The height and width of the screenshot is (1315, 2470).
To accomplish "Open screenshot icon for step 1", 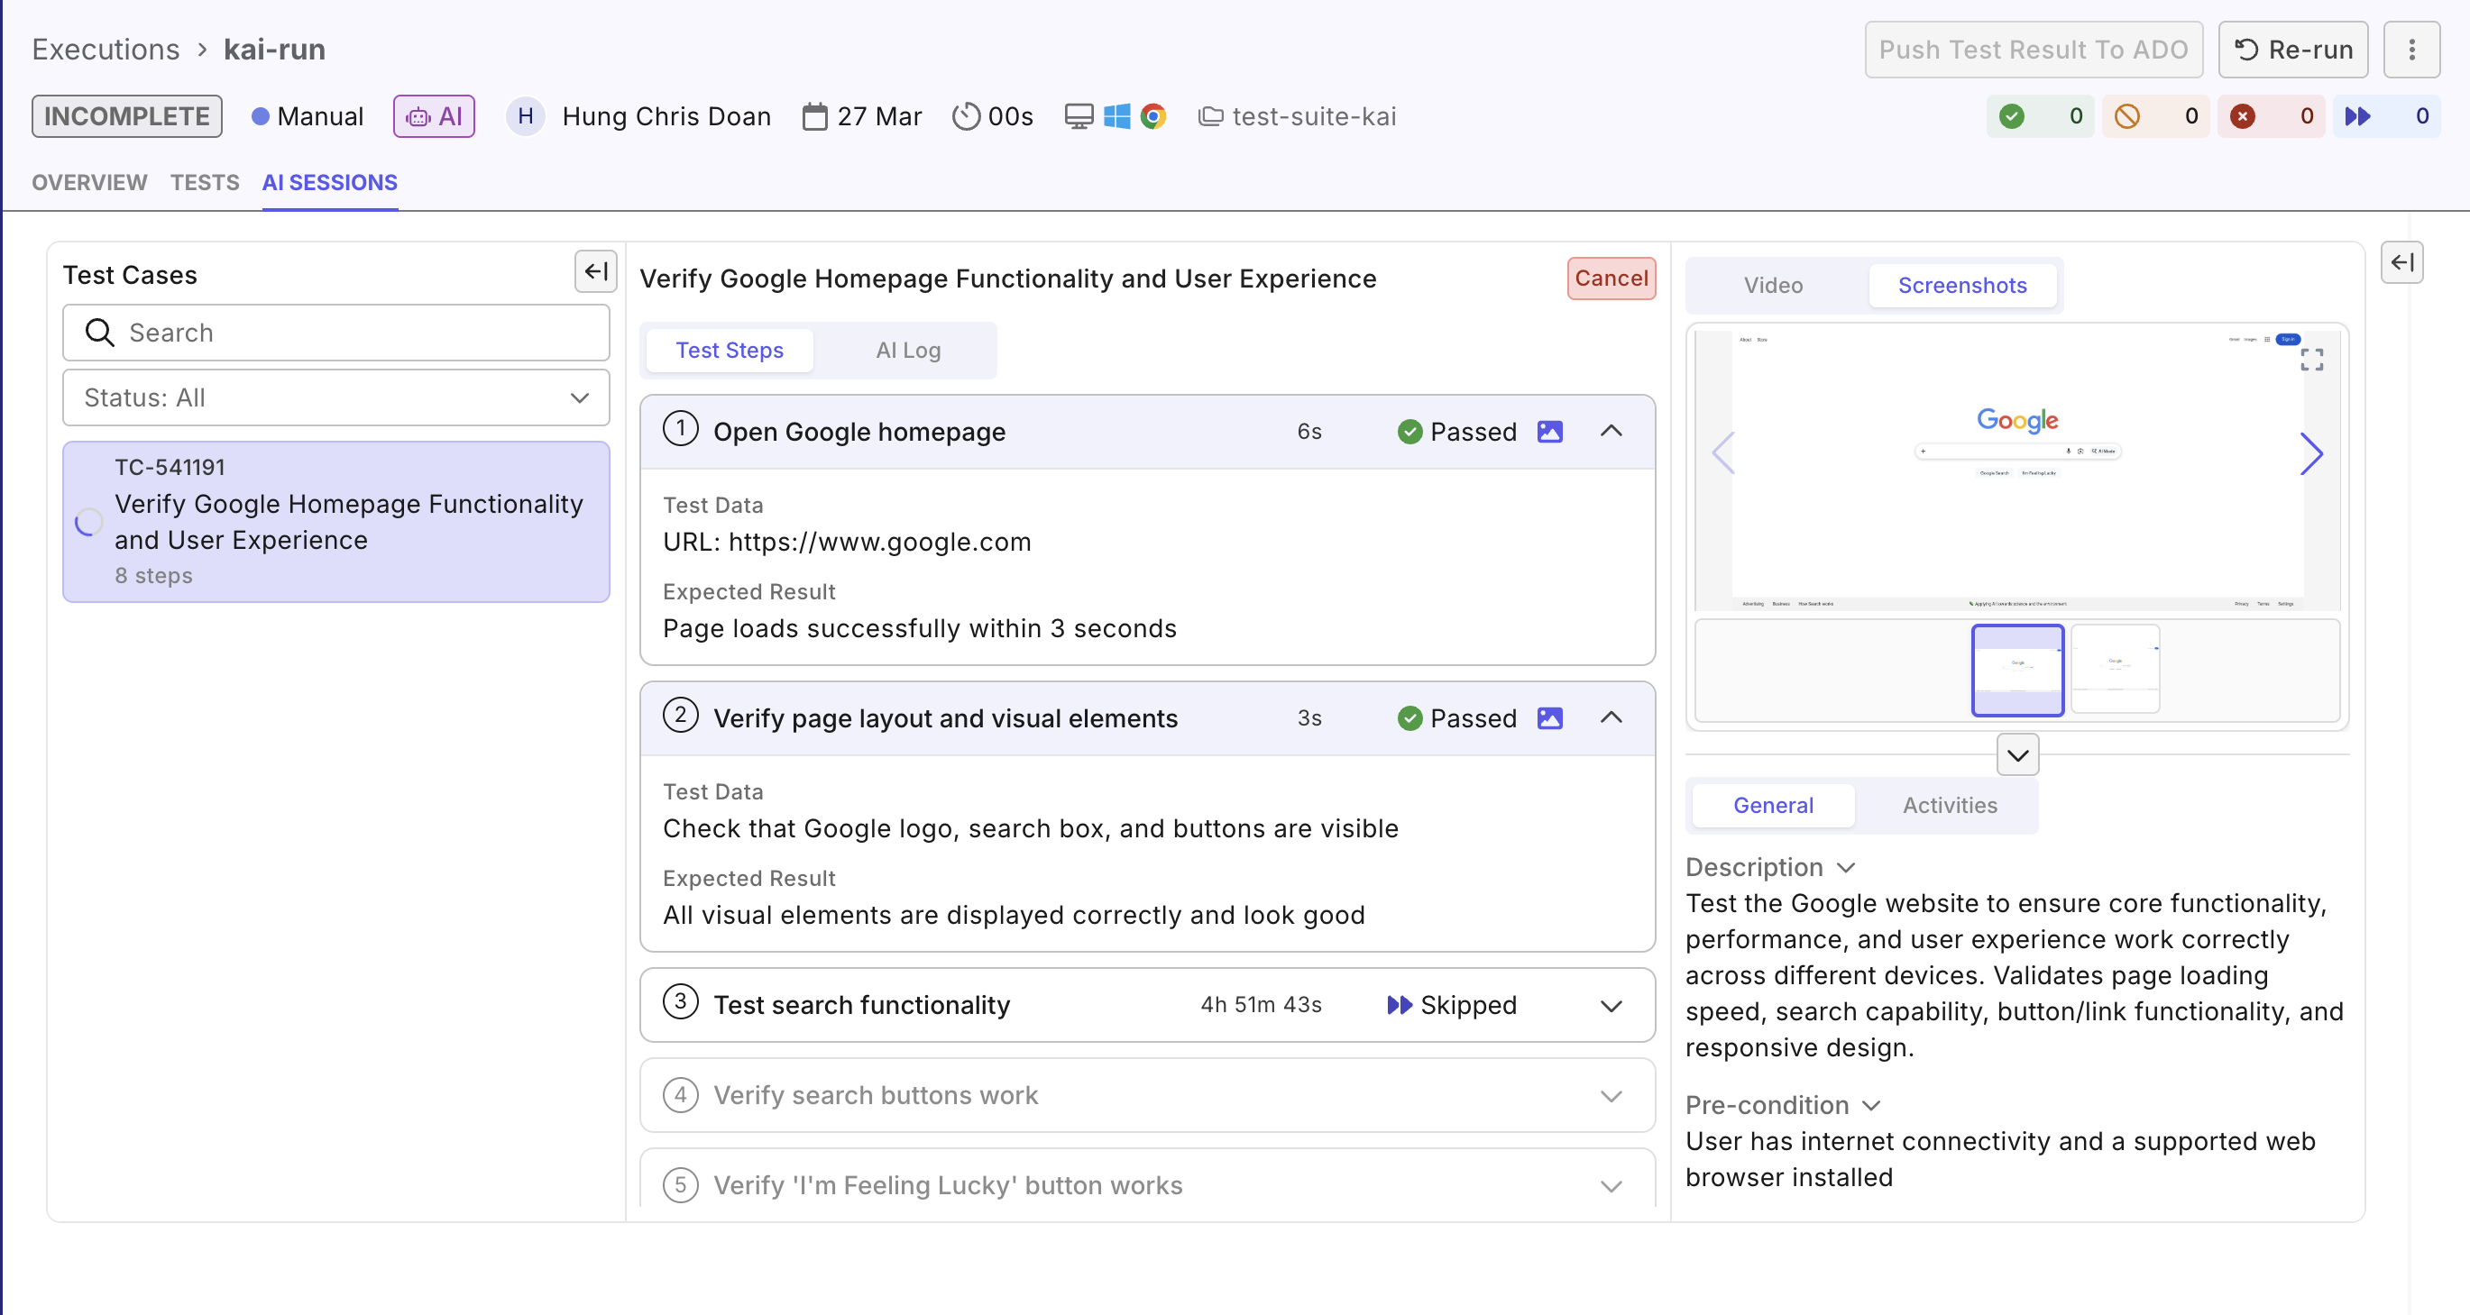I will [x=1549, y=432].
